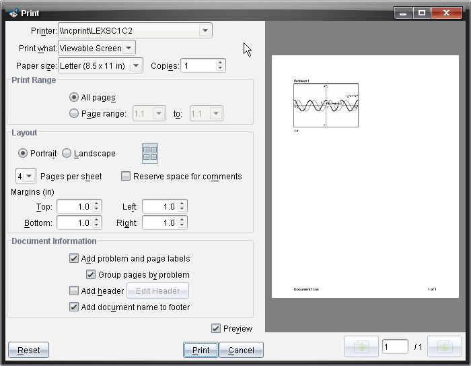The width and height of the screenshot is (471, 366).
Task: Click the Reset button
Action: pos(28,350)
